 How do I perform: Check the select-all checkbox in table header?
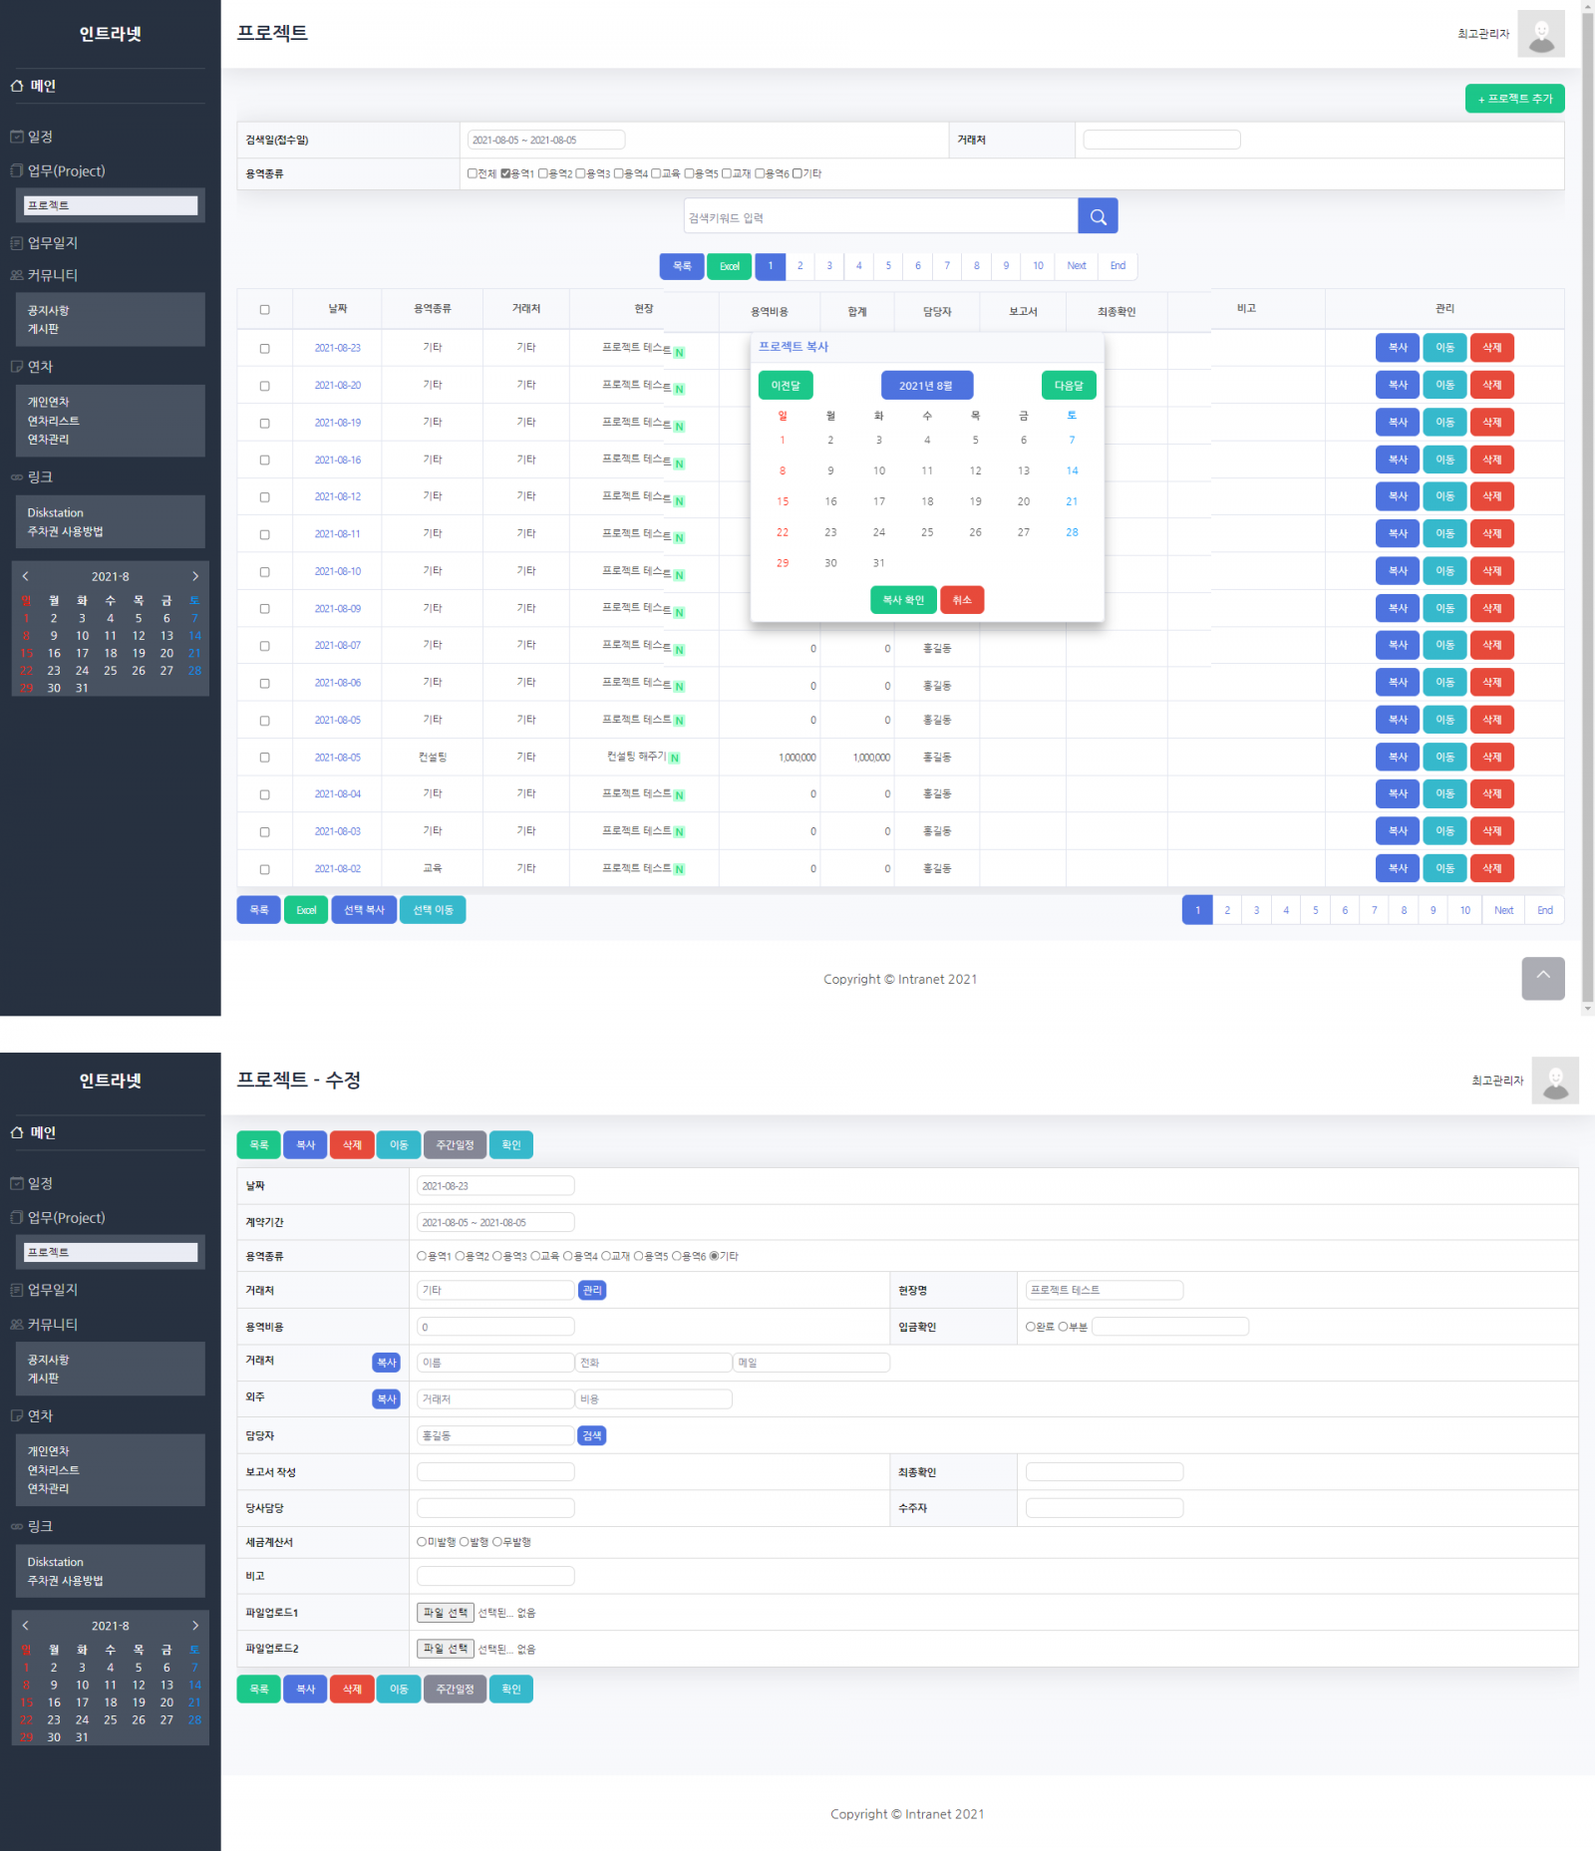pos(264,310)
